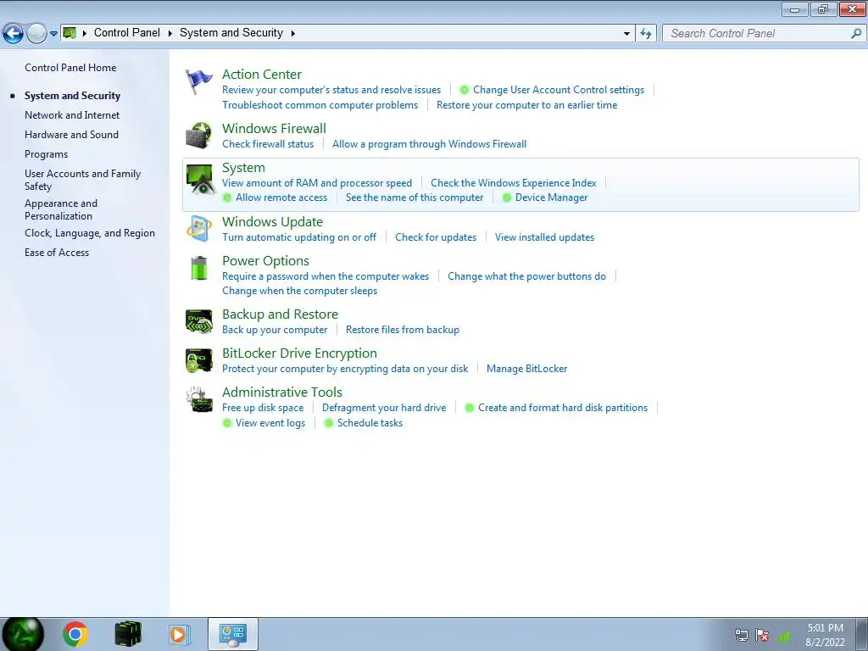Click View amount of RAM and processor speed
Viewport: 868px width, 651px height.
317,183
